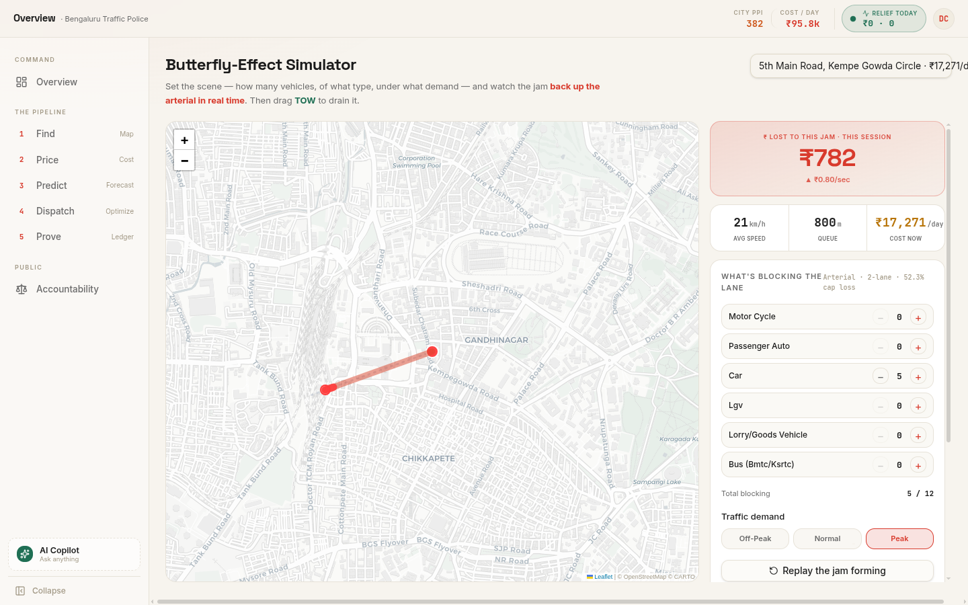
Task: Click the Butterfly-Effect Simulator heading
Action: pos(261,65)
